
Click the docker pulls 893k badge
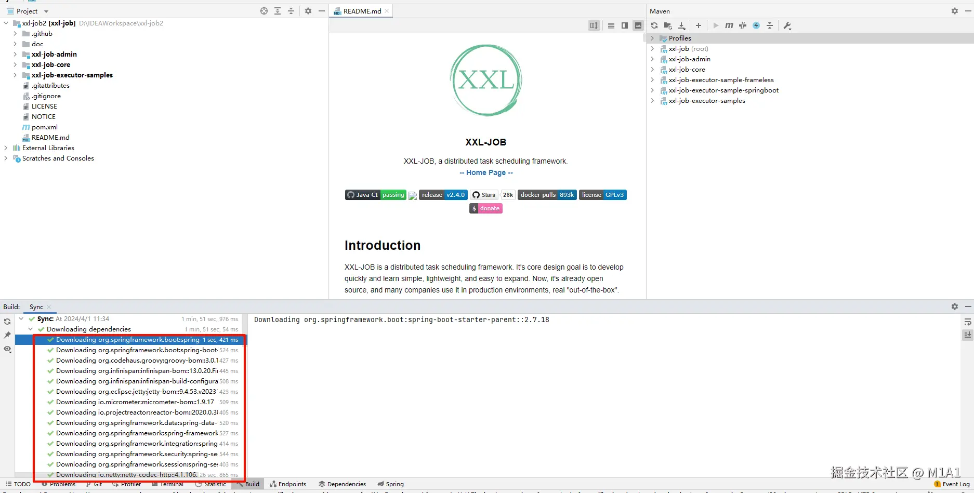pyautogui.click(x=547, y=195)
